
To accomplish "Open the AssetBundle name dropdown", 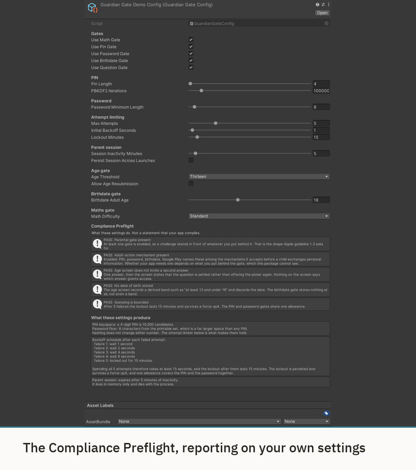I will coord(199,421).
